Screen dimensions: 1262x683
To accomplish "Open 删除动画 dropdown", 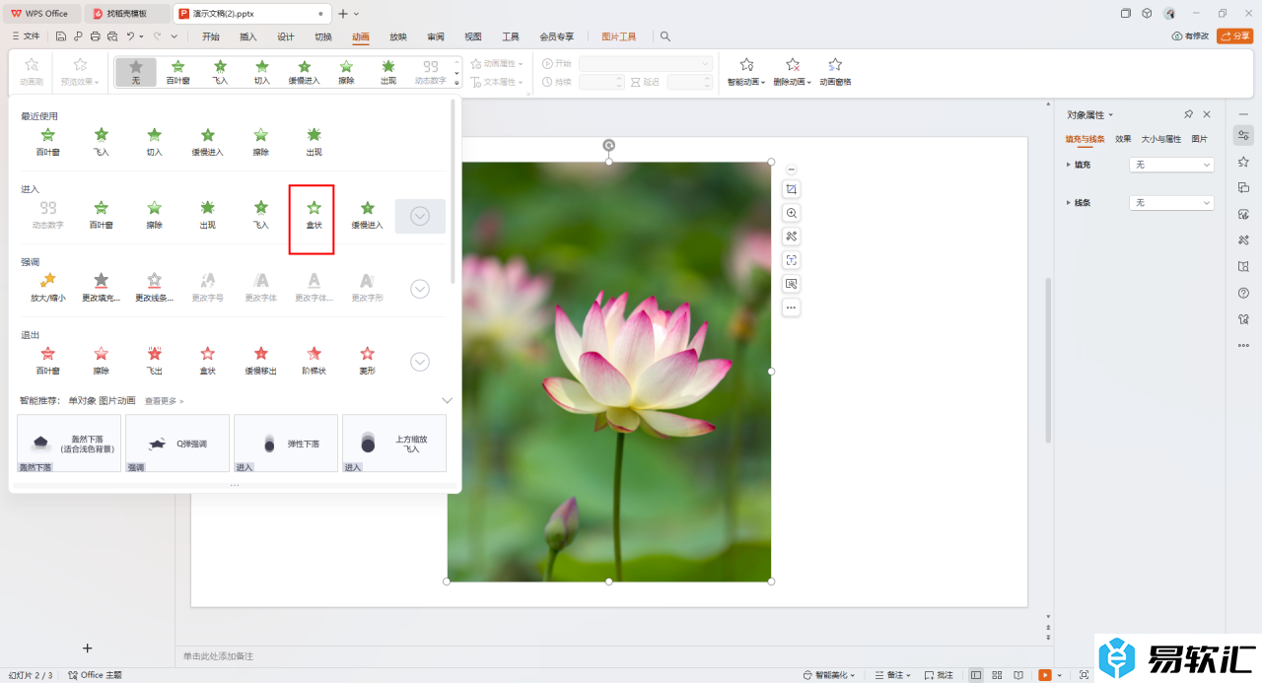I will point(793,72).
